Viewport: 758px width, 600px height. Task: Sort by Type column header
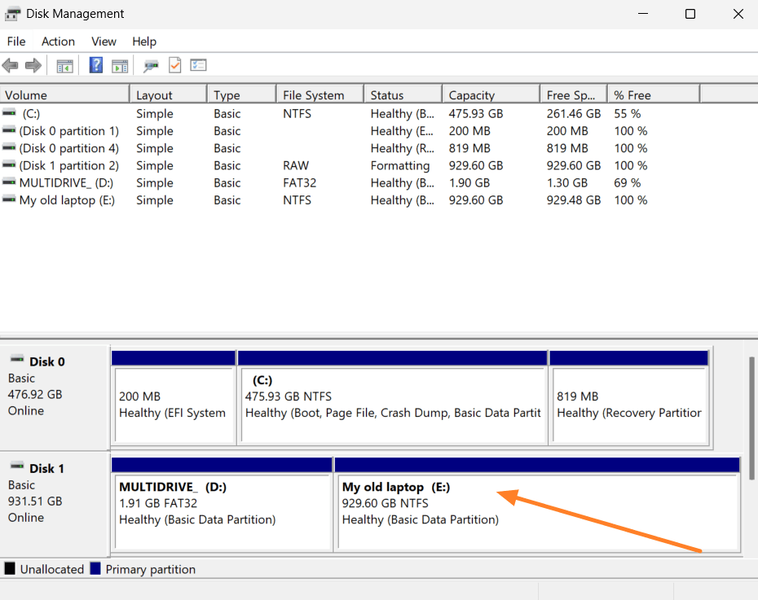242,95
